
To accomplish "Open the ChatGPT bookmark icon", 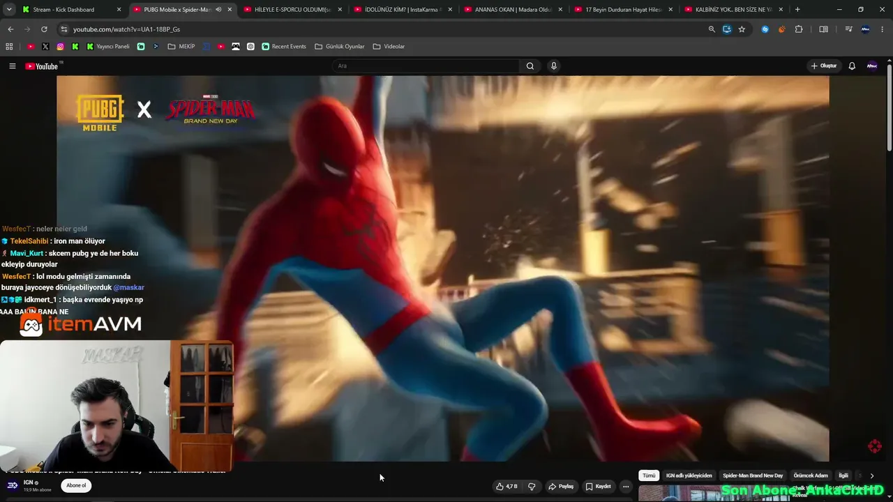I will 250,47.
